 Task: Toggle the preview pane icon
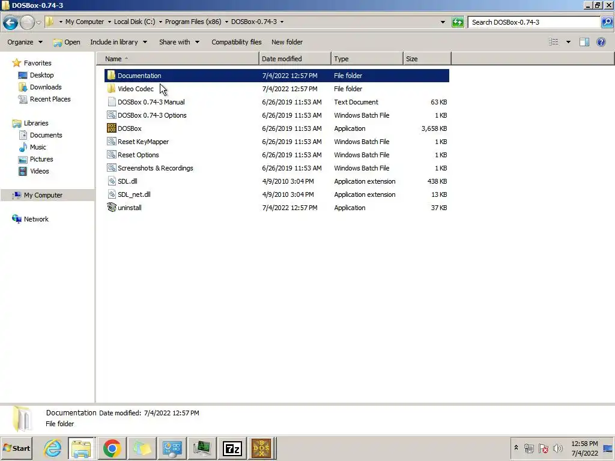584,42
